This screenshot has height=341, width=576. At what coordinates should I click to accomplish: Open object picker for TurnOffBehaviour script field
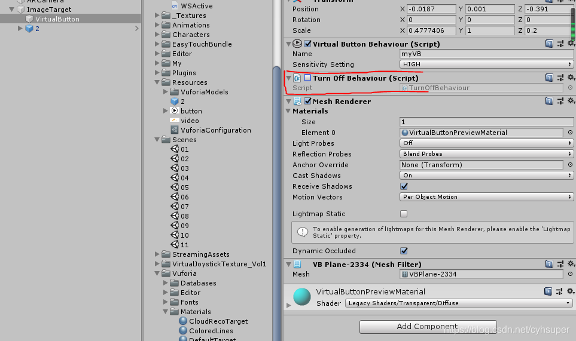[x=570, y=88]
